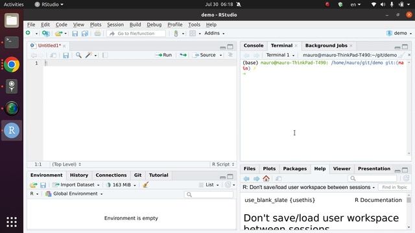Save current document in main toolbar

[x=75, y=33]
